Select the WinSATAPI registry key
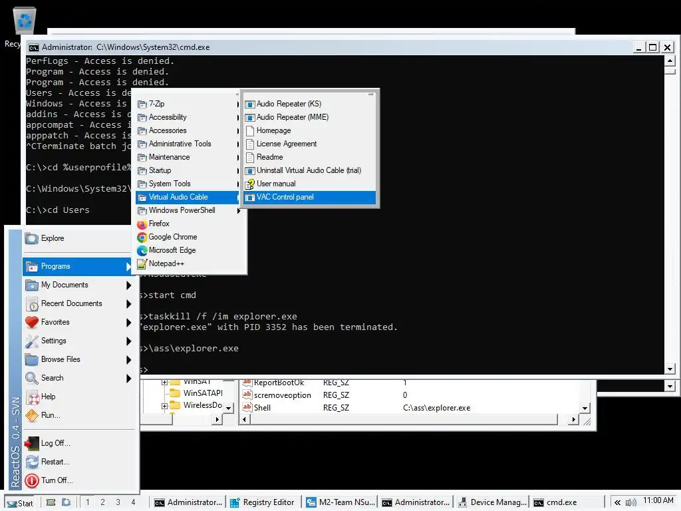This screenshot has height=511, width=681. pos(203,393)
